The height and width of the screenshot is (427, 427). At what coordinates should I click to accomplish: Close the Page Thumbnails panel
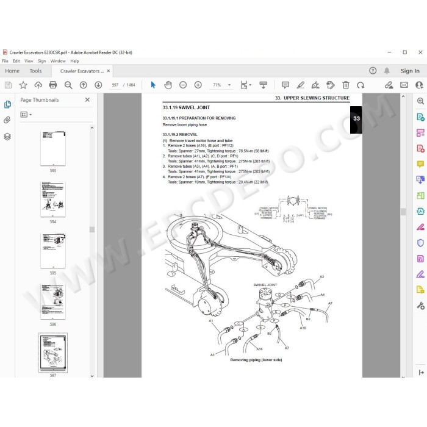point(87,99)
